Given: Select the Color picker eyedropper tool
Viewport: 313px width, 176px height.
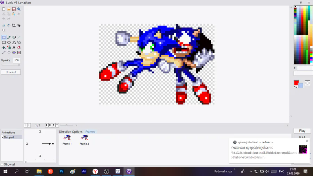Looking at the screenshot, I should click(9, 37).
